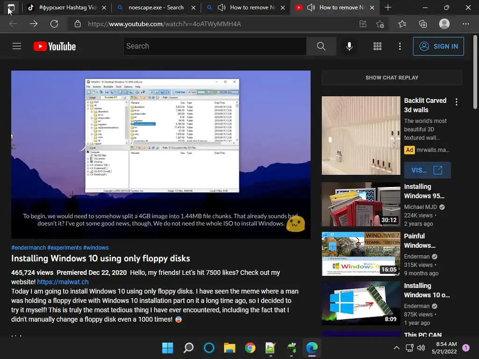Open YouTube settings three-dot menu
479x359 pixels.
[399, 46]
